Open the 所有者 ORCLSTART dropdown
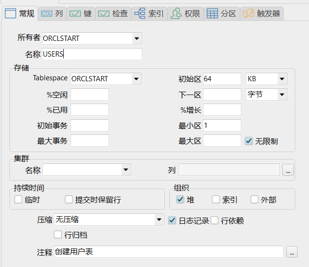The width and height of the screenshot is (309, 267). pyautogui.click(x=137, y=38)
